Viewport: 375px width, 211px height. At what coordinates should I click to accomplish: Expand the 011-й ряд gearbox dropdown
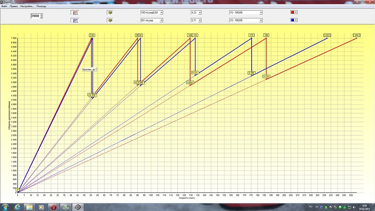(161, 20)
